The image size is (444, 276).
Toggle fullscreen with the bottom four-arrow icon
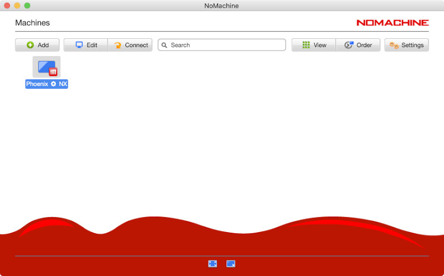[x=213, y=264]
